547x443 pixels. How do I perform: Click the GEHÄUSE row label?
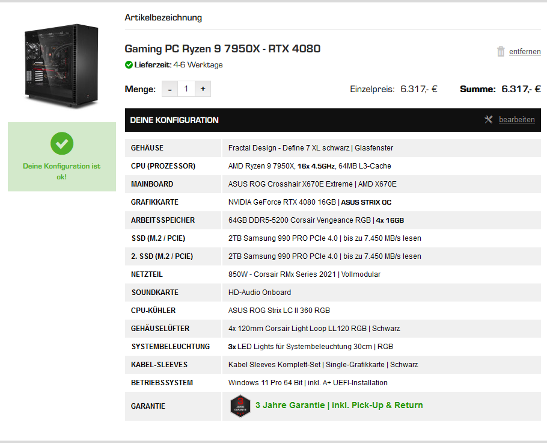tap(147, 148)
